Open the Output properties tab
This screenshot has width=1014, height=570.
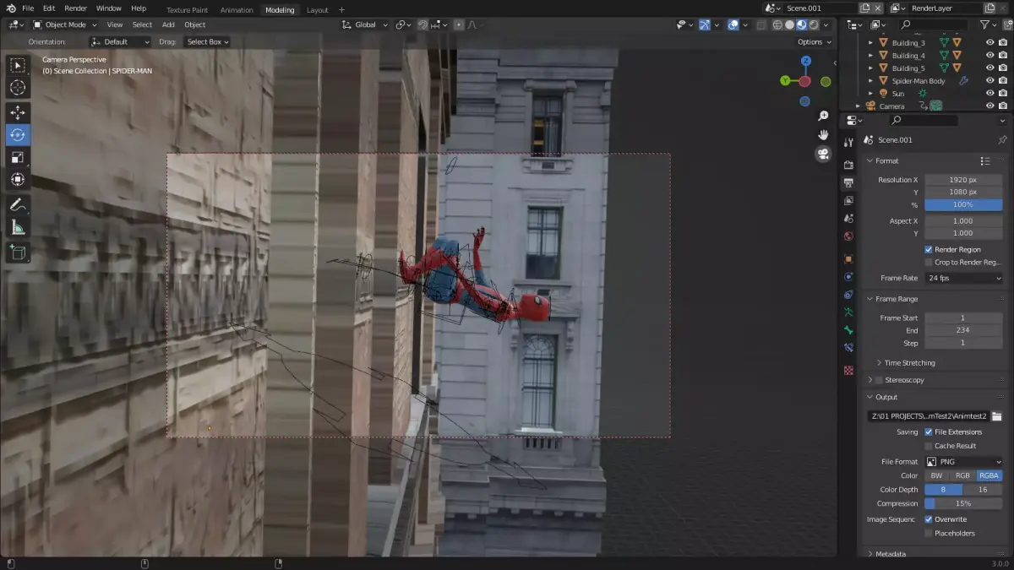point(848,182)
